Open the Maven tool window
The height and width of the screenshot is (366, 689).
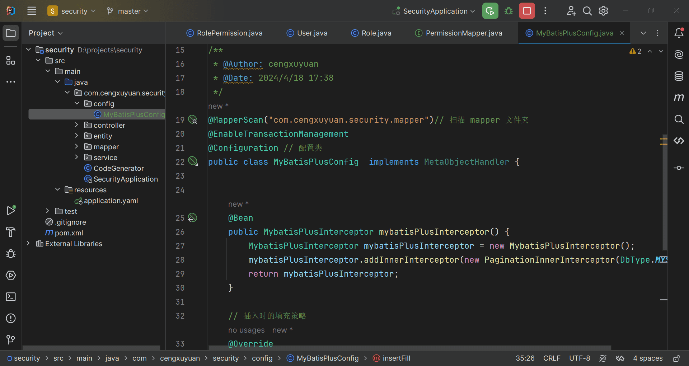point(679,98)
